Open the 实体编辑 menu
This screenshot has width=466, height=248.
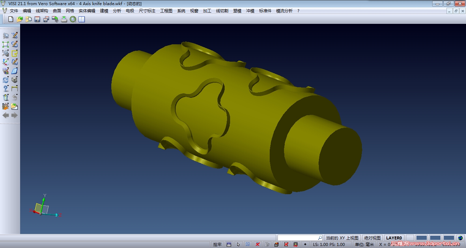click(87, 11)
